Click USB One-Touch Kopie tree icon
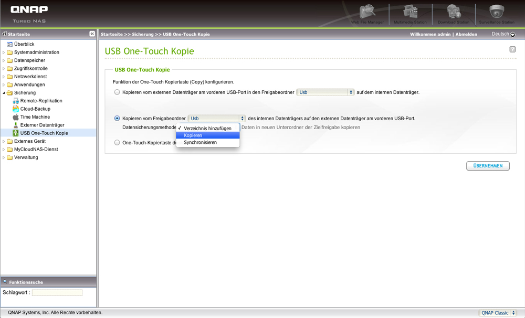Image resolution: width=525 pixels, height=318 pixels. click(x=16, y=133)
